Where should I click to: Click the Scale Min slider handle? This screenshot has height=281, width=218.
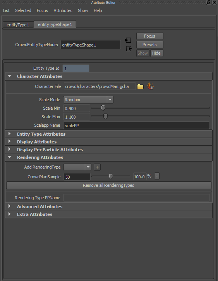(x=103, y=108)
